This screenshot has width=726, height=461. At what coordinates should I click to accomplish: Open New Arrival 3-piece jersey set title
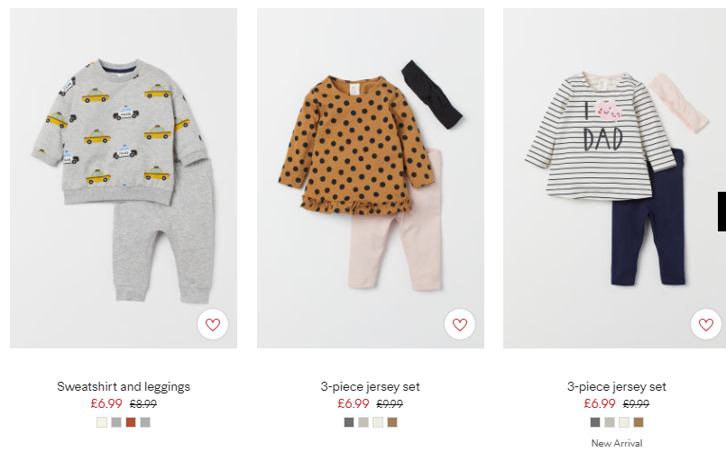coord(617,386)
